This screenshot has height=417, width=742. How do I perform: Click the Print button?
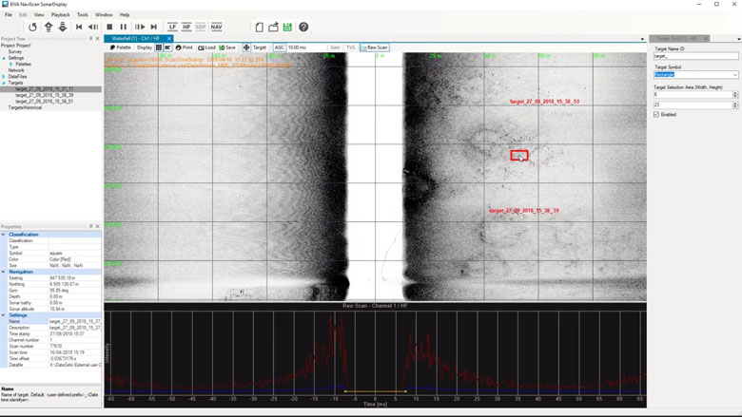point(185,47)
